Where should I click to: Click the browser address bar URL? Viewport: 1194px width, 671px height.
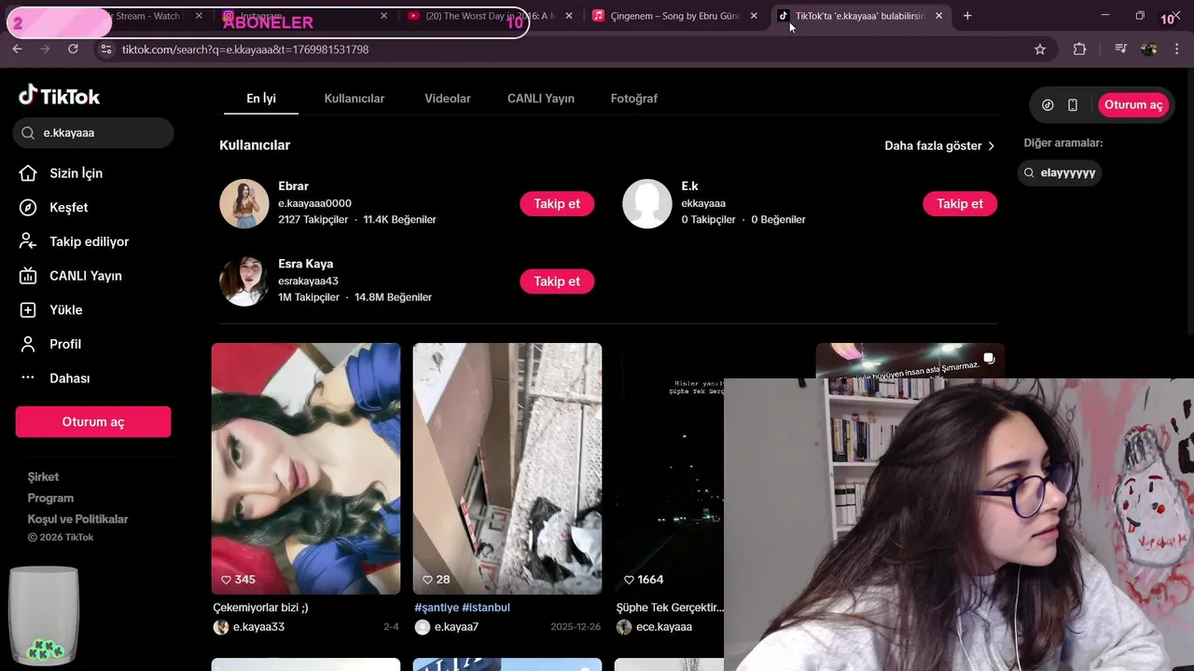(245, 49)
